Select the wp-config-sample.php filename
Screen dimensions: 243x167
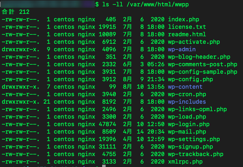click(203, 72)
